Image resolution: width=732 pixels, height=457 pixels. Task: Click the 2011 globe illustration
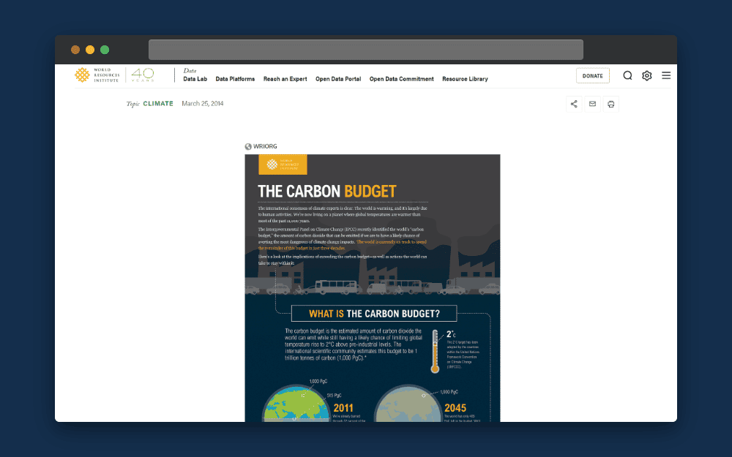pos(296,404)
